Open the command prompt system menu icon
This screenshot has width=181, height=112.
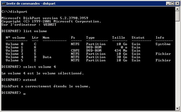point(3,3)
